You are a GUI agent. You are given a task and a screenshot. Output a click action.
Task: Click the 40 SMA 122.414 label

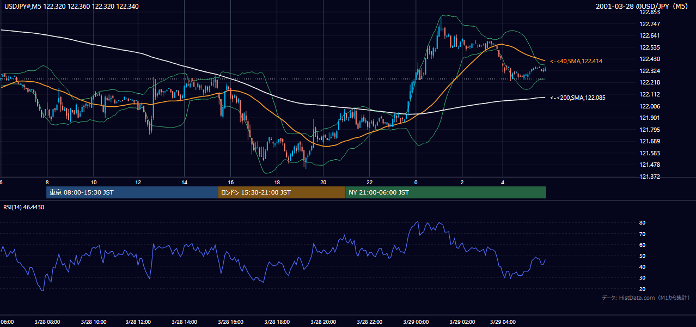coord(576,61)
